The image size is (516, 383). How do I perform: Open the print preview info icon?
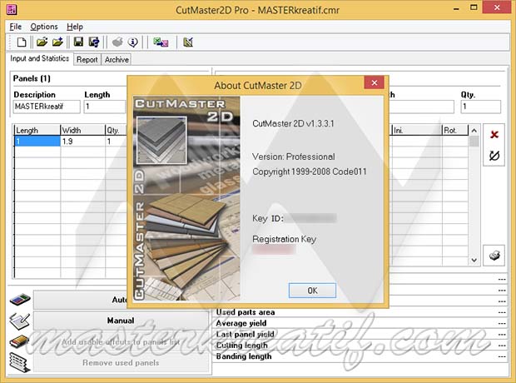point(133,42)
